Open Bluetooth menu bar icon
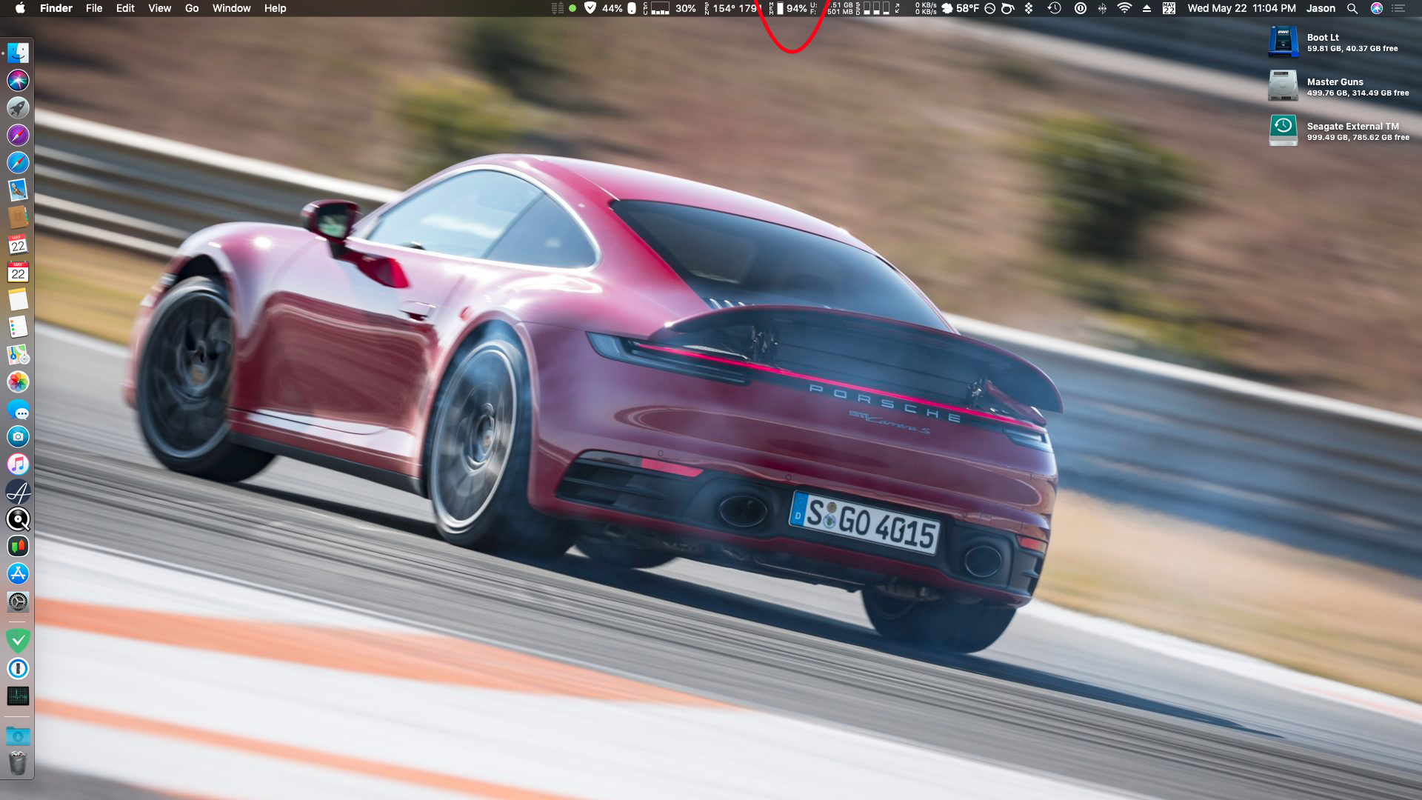This screenshot has width=1422, height=800. click(x=1102, y=8)
